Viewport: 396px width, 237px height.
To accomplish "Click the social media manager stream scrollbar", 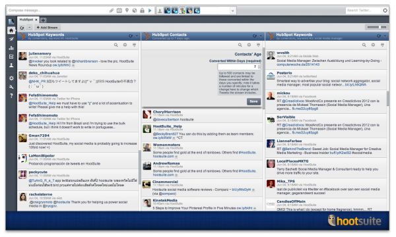I will 387,98.
